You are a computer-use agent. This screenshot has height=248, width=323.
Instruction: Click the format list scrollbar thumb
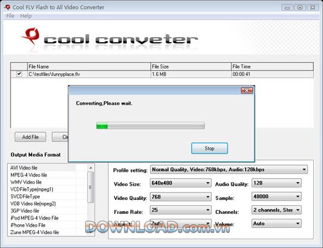click(x=90, y=187)
